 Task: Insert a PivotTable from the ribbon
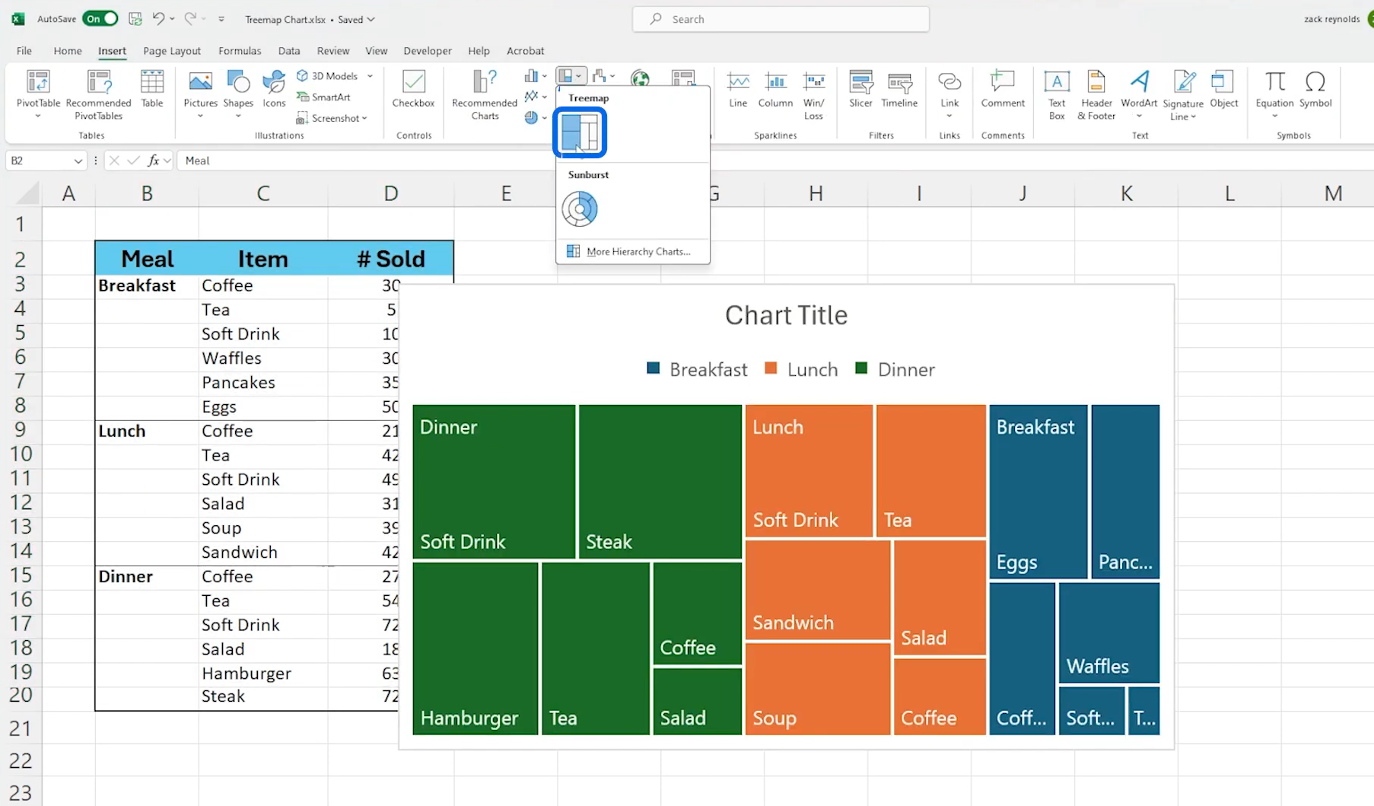(38, 94)
